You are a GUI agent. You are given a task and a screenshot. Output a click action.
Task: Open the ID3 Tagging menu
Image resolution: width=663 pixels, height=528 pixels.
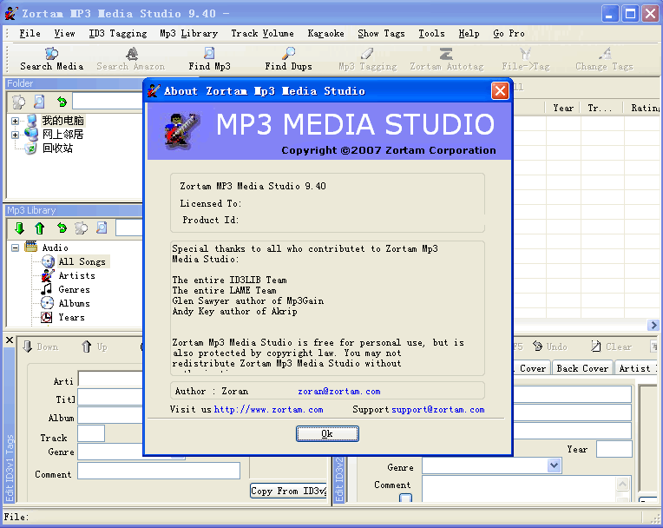(117, 33)
